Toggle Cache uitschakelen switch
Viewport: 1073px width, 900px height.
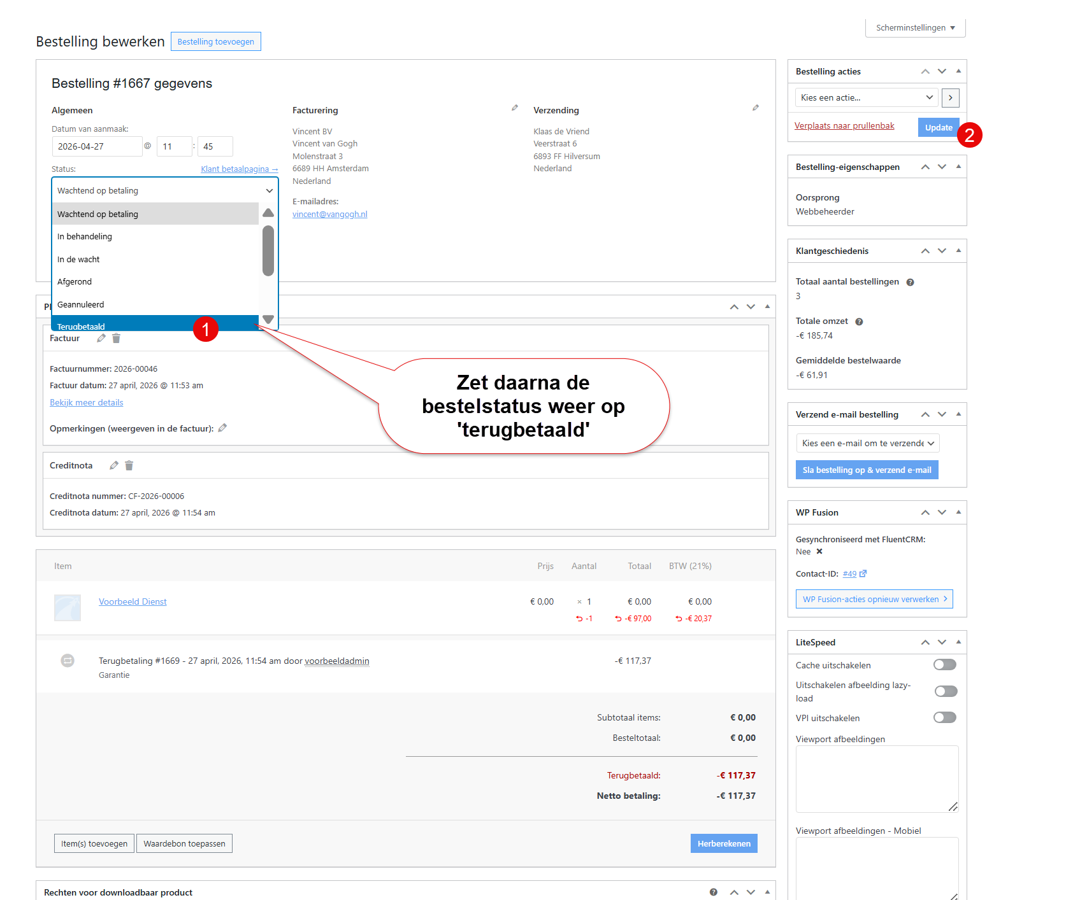tap(945, 664)
